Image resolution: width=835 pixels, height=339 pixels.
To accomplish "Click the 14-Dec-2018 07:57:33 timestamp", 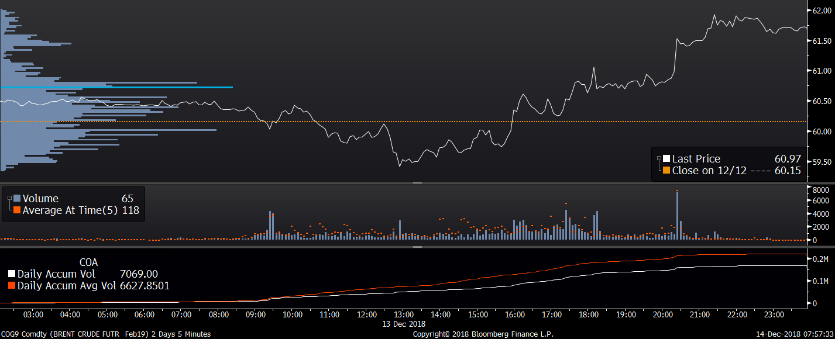I will tap(795, 334).
